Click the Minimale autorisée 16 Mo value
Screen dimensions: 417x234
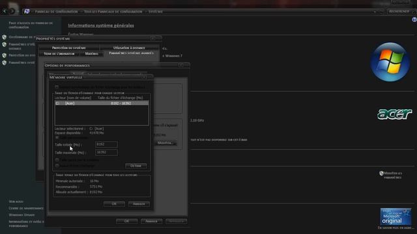pos(94,181)
